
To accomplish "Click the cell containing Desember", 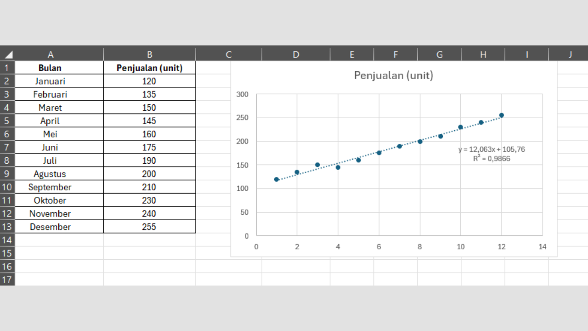I will point(51,227).
